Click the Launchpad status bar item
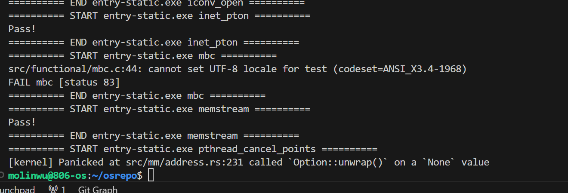The image size is (568, 193). click(x=17, y=189)
